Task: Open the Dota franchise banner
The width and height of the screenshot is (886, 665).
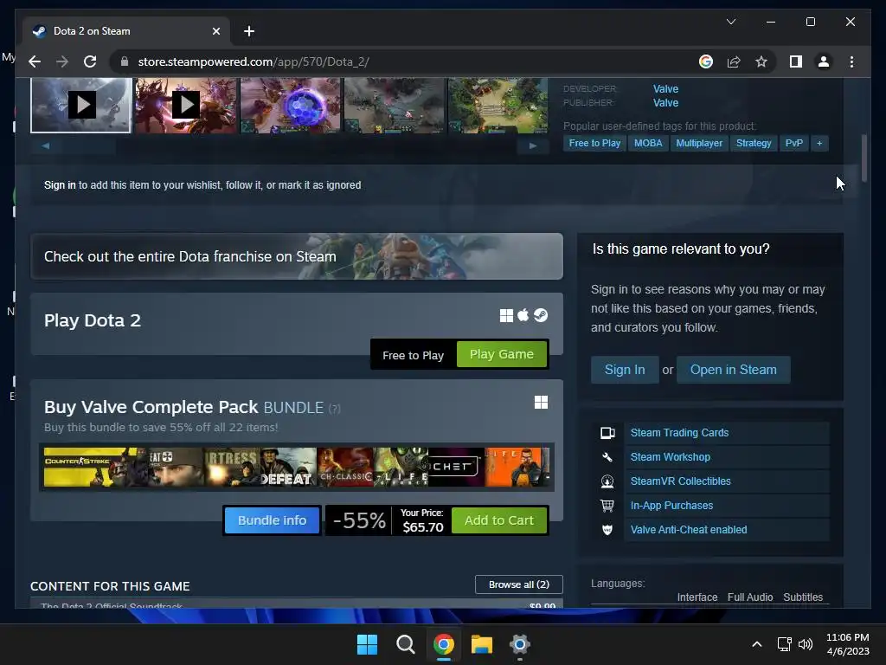Action: (x=297, y=256)
